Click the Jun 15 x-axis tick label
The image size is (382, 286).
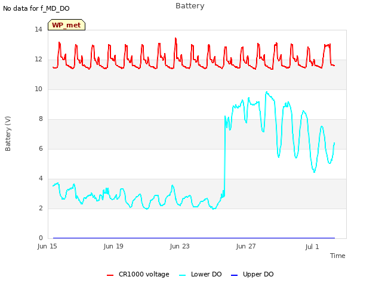(x=47, y=246)
